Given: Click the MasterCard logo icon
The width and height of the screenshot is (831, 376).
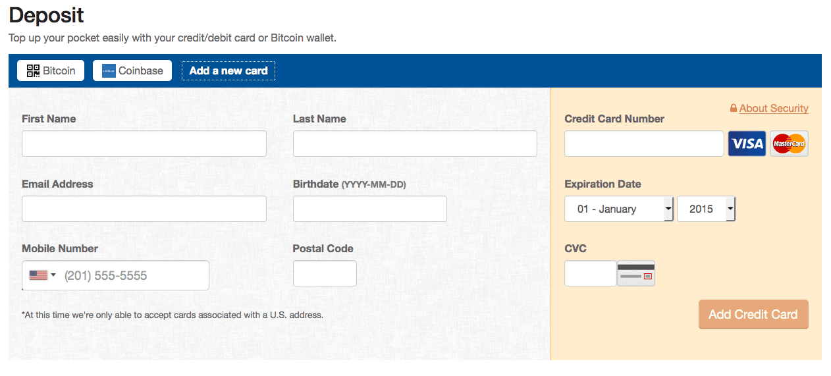Looking at the screenshot, I should (x=789, y=144).
